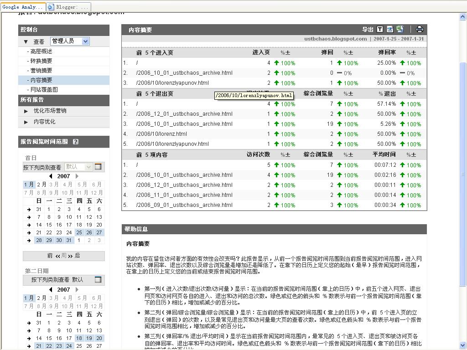
Task: Go to previous year in 首日 calendar
Action: (51, 176)
